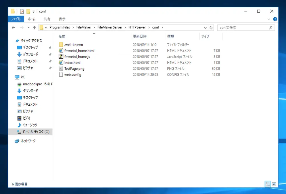The width and height of the screenshot is (286, 194).
Task: Switch to large thumbnails view in the status bar
Action: pyautogui.click(x=274, y=184)
